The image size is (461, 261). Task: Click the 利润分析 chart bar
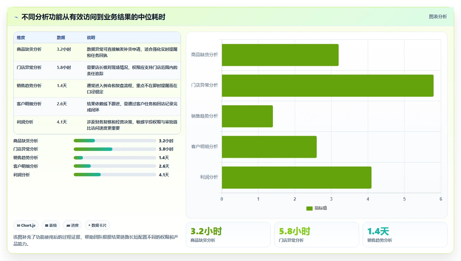[x=296, y=177]
